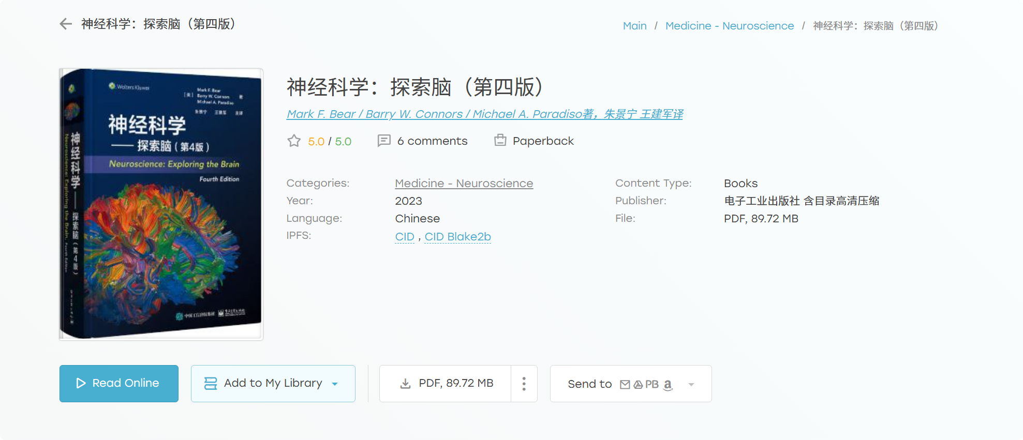Open the Main breadcrumb link
This screenshot has height=440, width=1023.
point(635,26)
